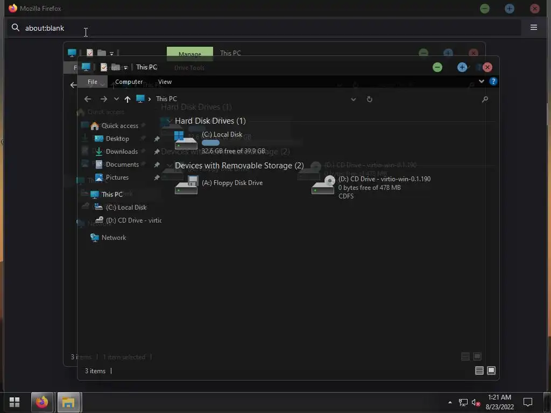
Task: Switch to details view in the front Explorer status bar
Action: [x=479, y=371]
